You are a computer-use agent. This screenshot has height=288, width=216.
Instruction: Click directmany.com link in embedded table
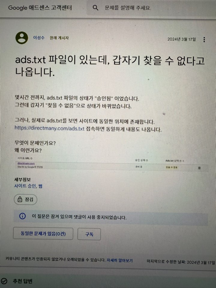(26, 163)
